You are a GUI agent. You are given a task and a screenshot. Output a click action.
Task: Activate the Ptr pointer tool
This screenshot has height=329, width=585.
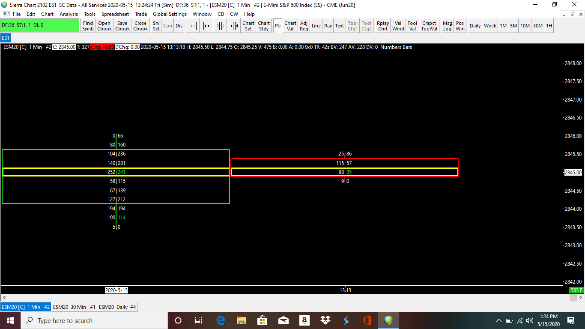[x=278, y=26]
